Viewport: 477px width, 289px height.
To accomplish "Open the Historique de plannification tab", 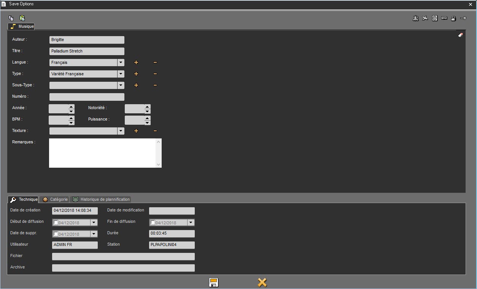I will (101, 199).
